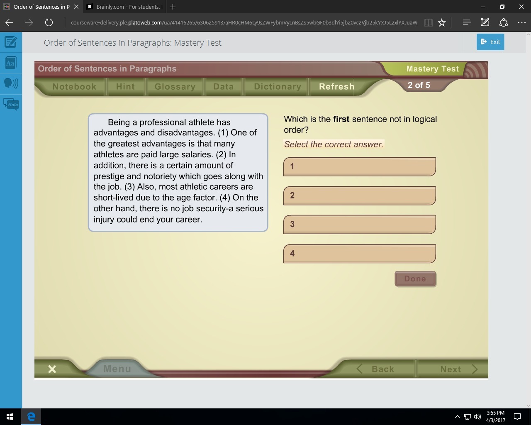Open a new browser tab
Viewport: 531px width, 425px height.
pos(173,7)
